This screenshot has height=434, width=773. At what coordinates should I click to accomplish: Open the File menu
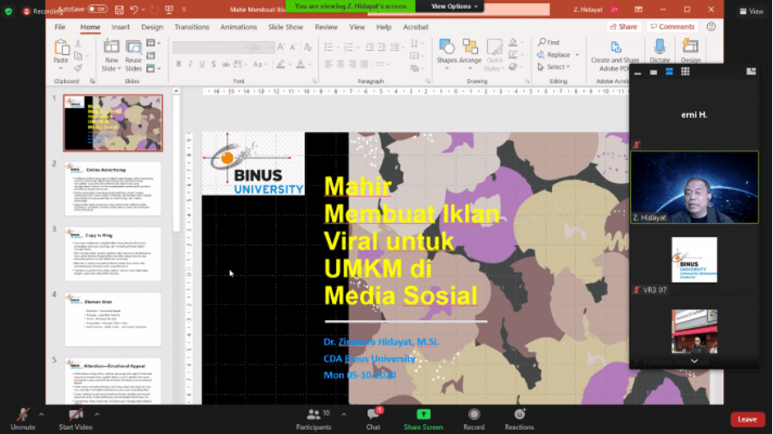coord(60,27)
